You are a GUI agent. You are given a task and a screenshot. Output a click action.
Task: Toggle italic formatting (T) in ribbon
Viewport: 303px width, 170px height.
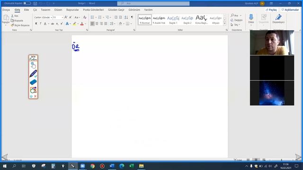(40, 24)
